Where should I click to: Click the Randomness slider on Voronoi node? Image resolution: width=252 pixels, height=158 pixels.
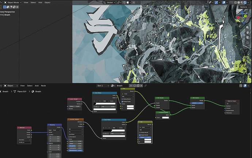pos(75,150)
